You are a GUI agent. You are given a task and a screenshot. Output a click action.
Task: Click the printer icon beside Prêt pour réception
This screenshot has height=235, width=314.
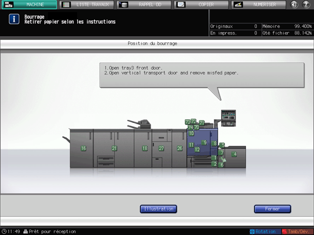click(x=26, y=231)
